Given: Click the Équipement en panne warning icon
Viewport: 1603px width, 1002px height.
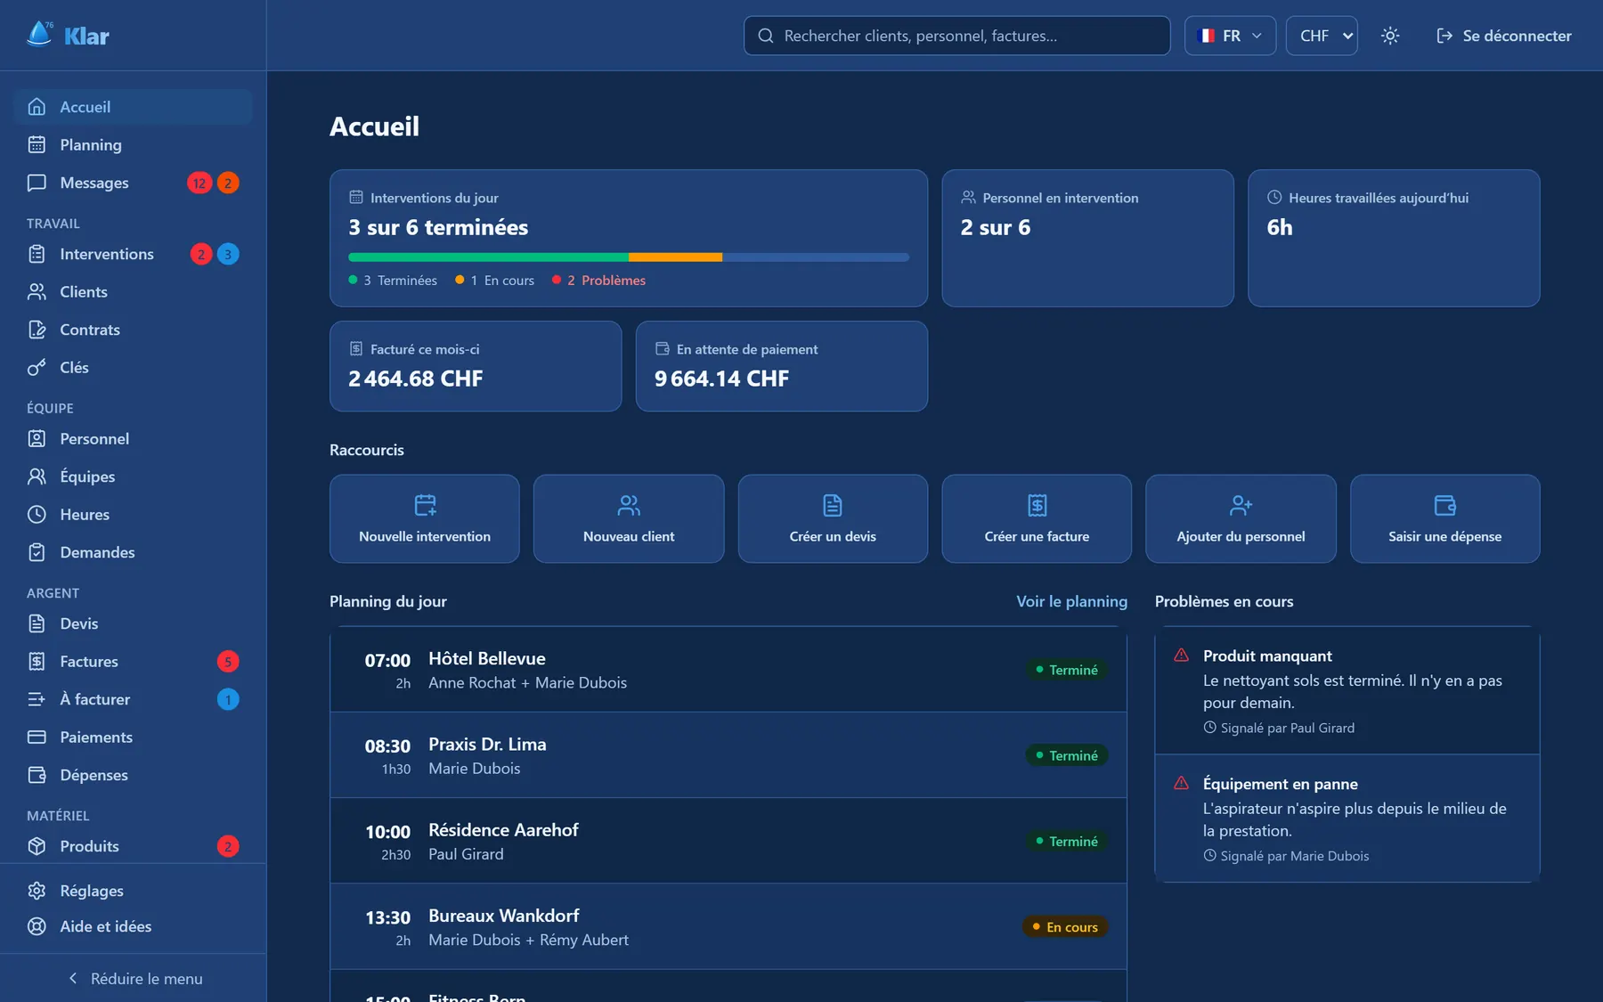Looking at the screenshot, I should point(1182,784).
